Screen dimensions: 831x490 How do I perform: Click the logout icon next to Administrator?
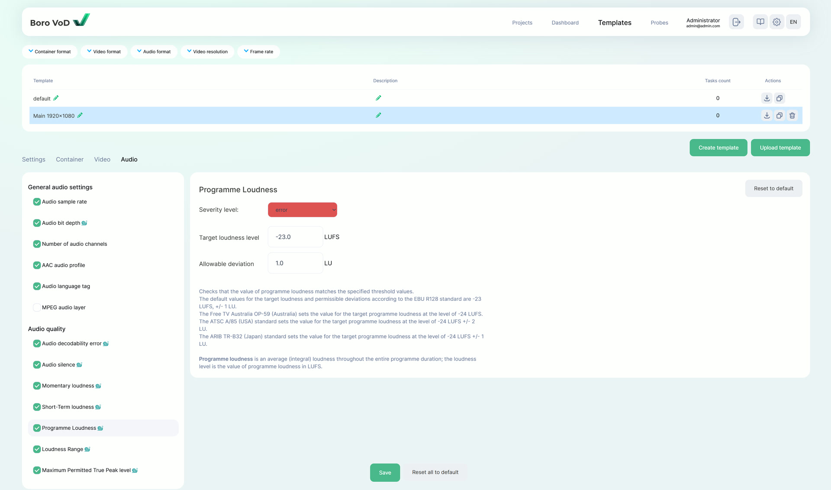coord(736,22)
